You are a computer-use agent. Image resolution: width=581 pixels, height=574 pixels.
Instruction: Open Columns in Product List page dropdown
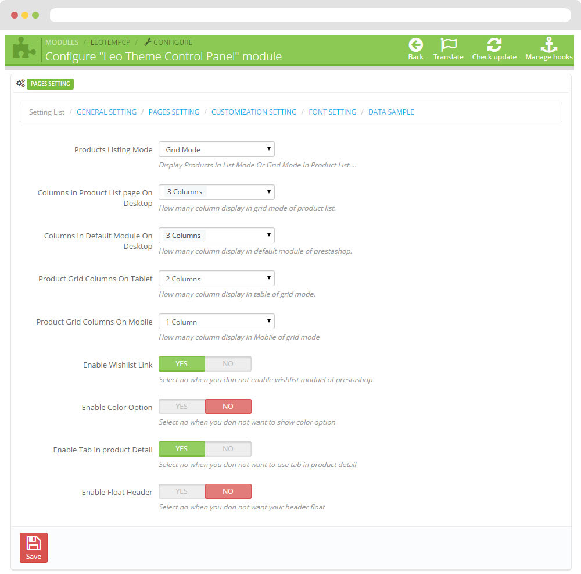click(x=216, y=192)
